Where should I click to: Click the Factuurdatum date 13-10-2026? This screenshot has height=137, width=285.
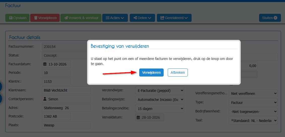(57, 64)
